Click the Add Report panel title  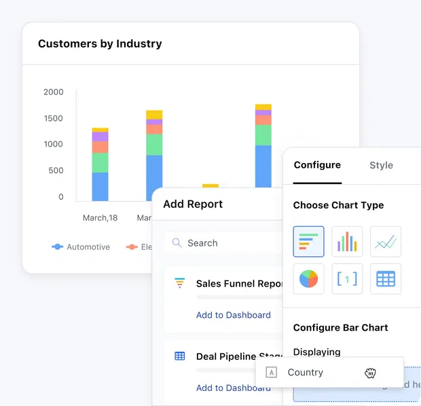coord(193,204)
